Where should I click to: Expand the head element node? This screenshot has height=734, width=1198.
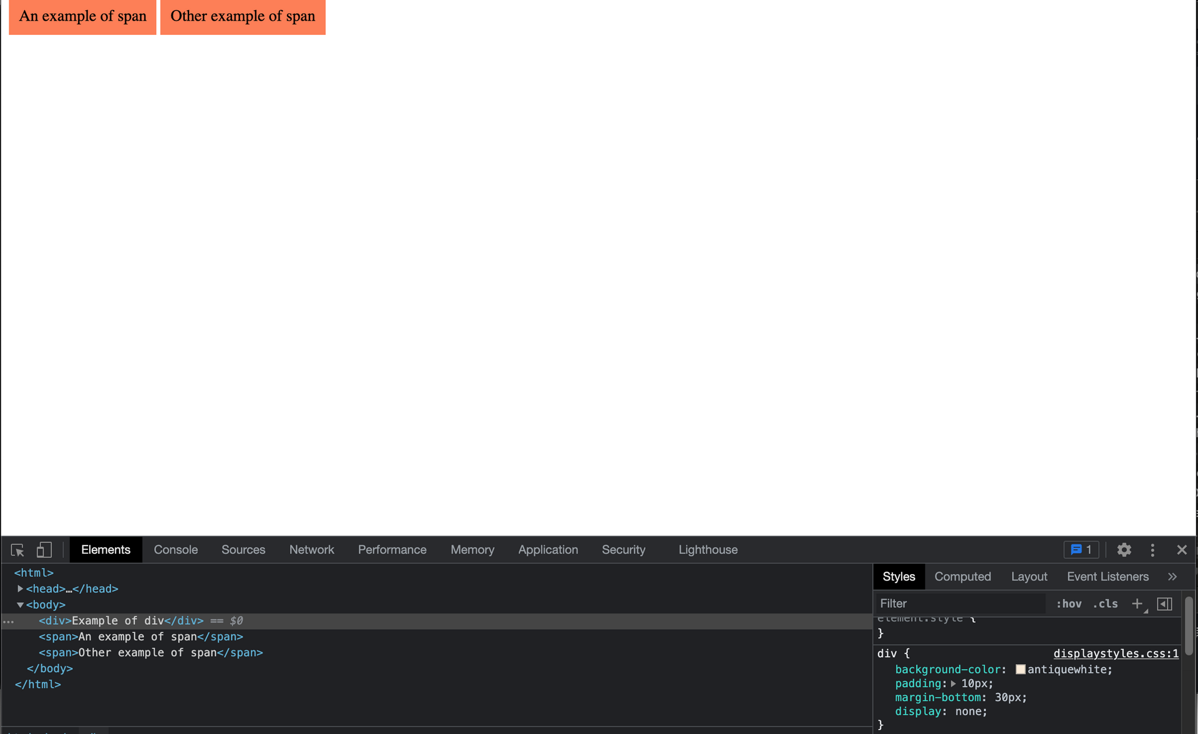(x=20, y=589)
